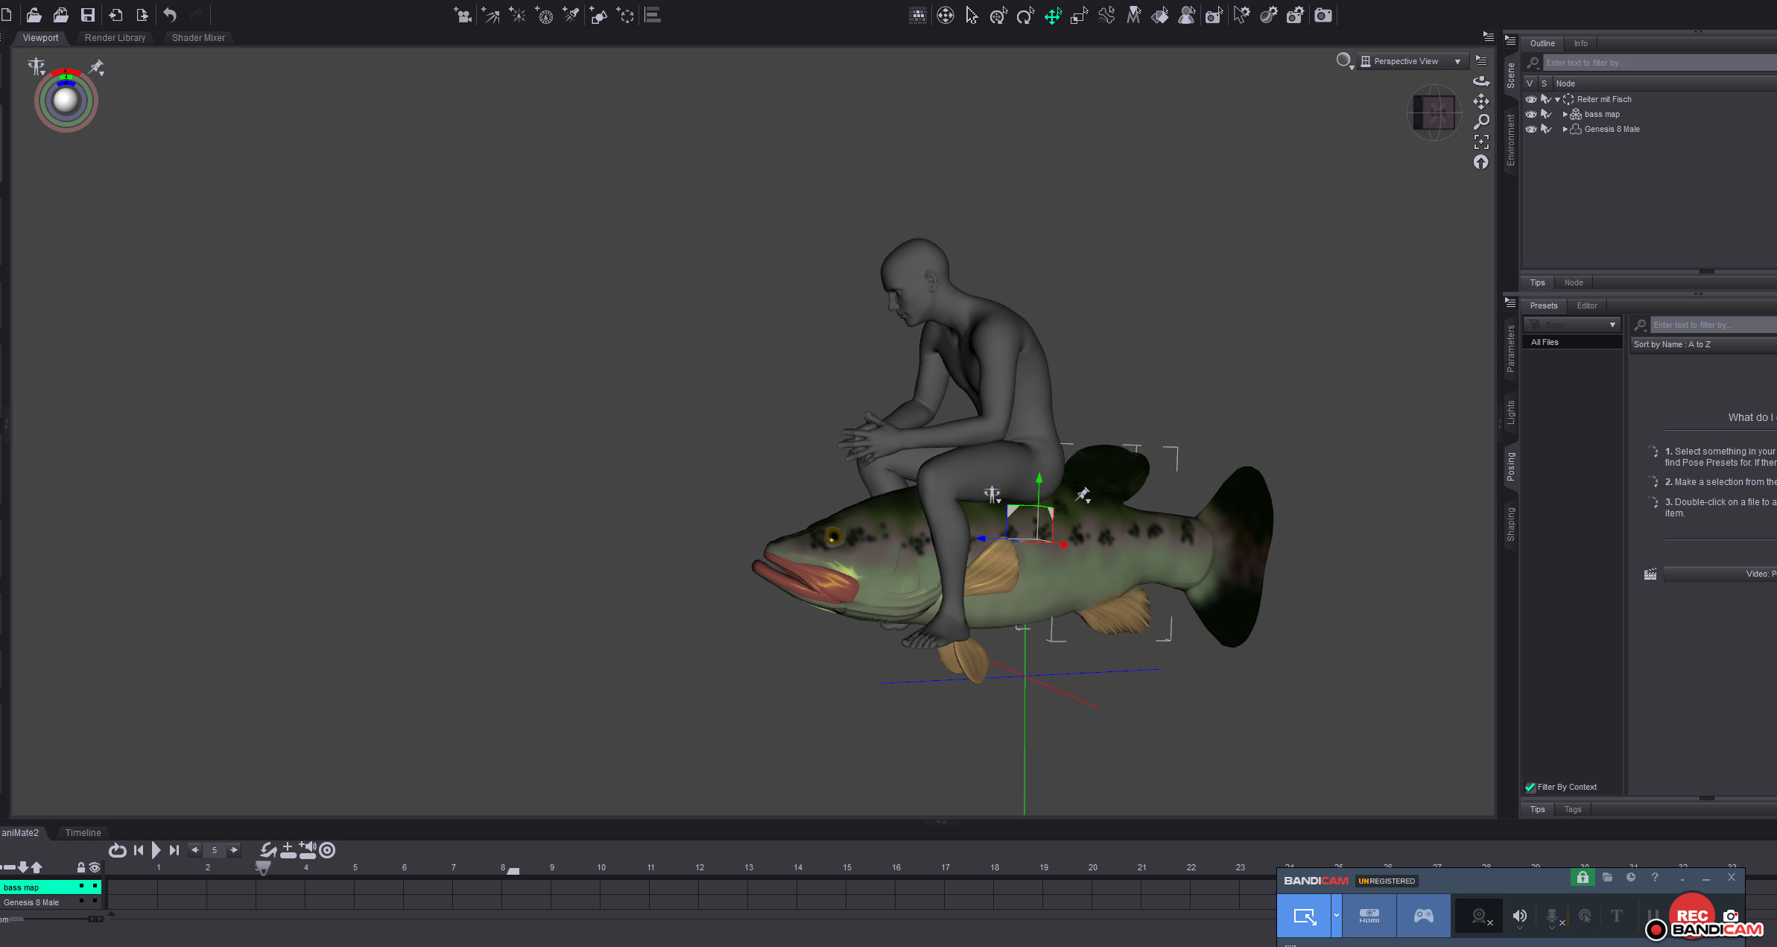Click the Frame view tool in viewport
Image resolution: width=1777 pixels, height=947 pixels.
click(x=1481, y=142)
